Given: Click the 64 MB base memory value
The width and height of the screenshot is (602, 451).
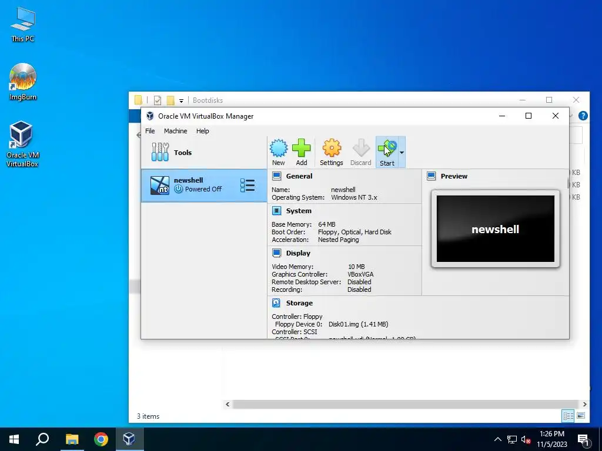Looking at the screenshot, I should click(327, 224).
